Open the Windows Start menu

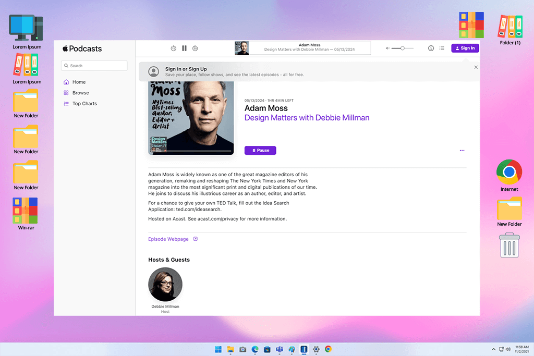(x=219, y=349)
